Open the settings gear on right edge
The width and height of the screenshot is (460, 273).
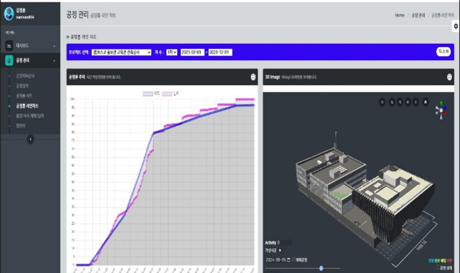[456, 26]
